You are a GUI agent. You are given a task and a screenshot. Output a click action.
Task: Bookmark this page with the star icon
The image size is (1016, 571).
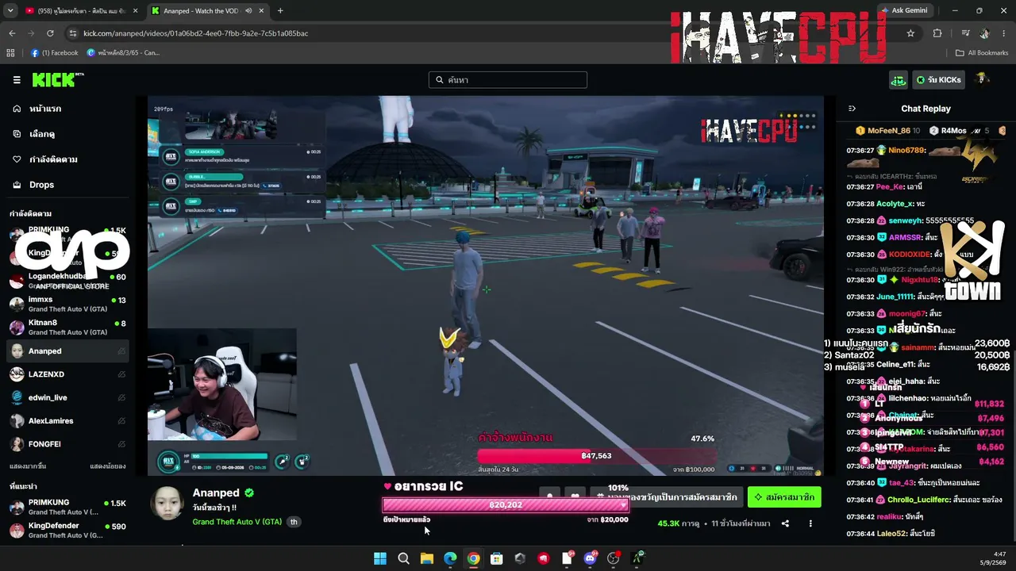click(910, 33)
